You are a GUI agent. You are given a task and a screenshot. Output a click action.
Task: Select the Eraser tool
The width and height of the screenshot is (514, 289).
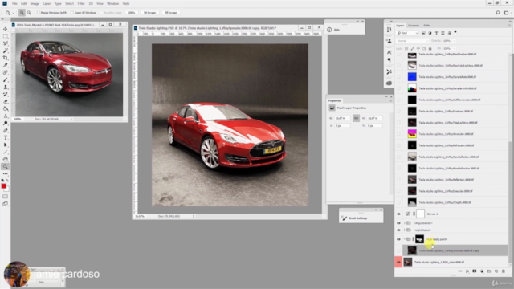pyautogui.click(x=6, y=101)
